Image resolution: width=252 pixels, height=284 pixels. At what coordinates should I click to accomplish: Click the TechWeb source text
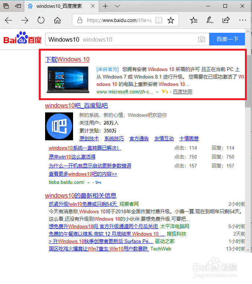161,249
